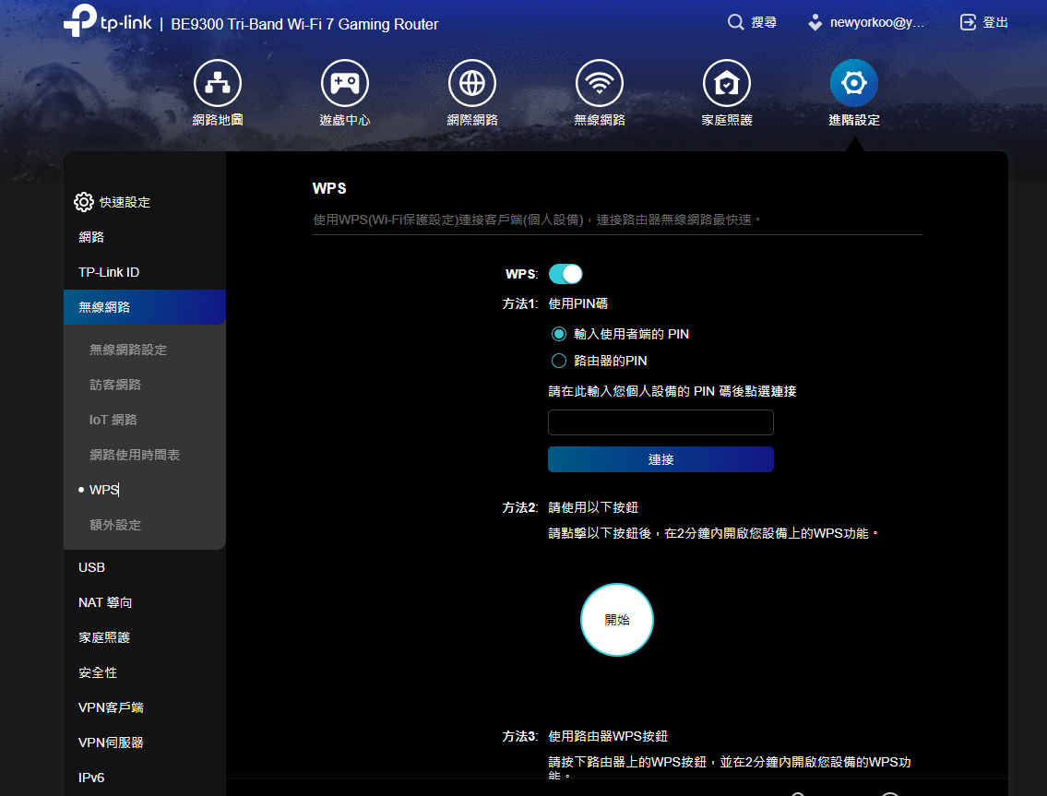Image resolution: width=1047 pixels, height=796 pixels.
Task: Click the 搜尋 search magnifier icon
Action: [x=735, y=22]
